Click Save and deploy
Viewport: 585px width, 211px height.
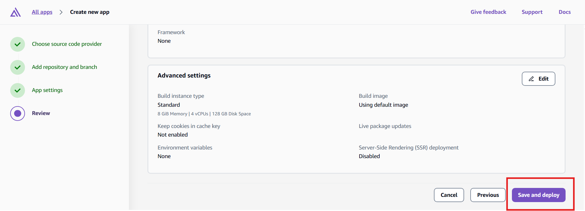(538, 195)
